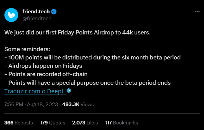Screen dimensions: 204x130
Task: Open the three-dot more options menu
Action: click(x=197, y=12)
